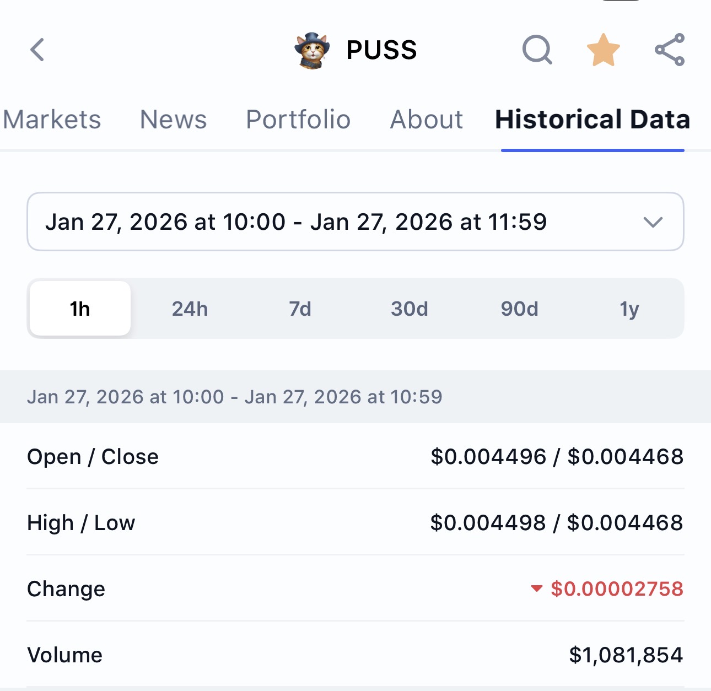This screenshot has height=691, width=711.
Task: Tap the PUSS title text
Action: coord(381,50)
